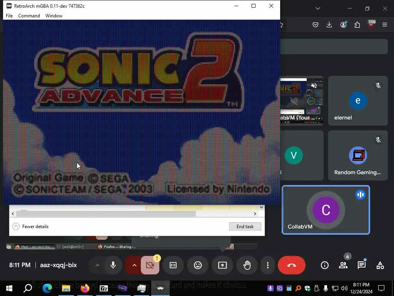Viewport: 394px width, 296px height.
Task: Click the [vm3@vm3:~] terminal task in preview
Action: [71, 247]
